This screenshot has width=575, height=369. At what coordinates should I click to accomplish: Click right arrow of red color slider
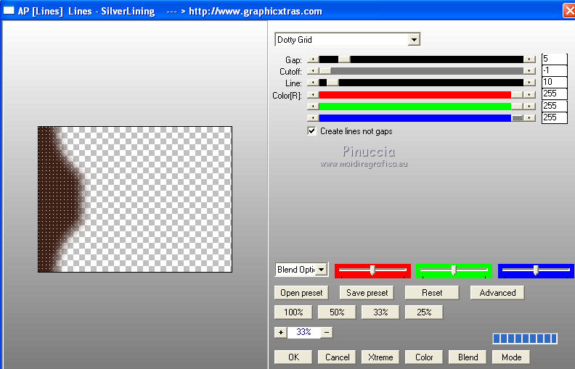(529, 95)
